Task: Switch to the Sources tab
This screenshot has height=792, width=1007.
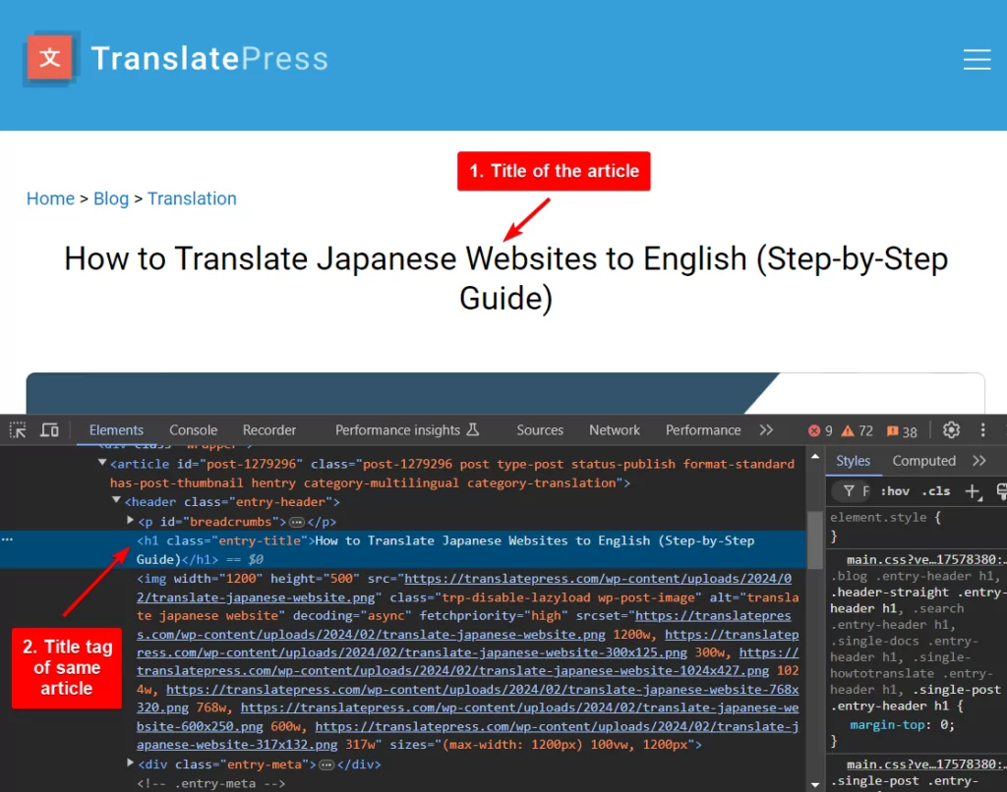Action: tap(540, 430)
